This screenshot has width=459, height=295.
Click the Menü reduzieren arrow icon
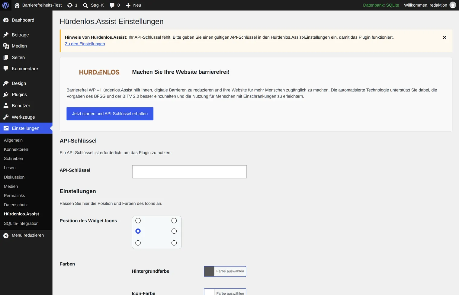pyautogui.click(x=6, y=236)
